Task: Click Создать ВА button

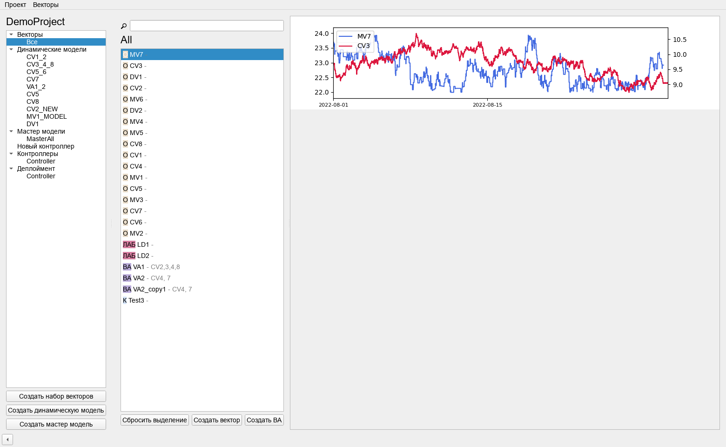Action: (264, 420)
